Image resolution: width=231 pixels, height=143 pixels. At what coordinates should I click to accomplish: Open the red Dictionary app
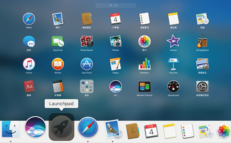29,87
